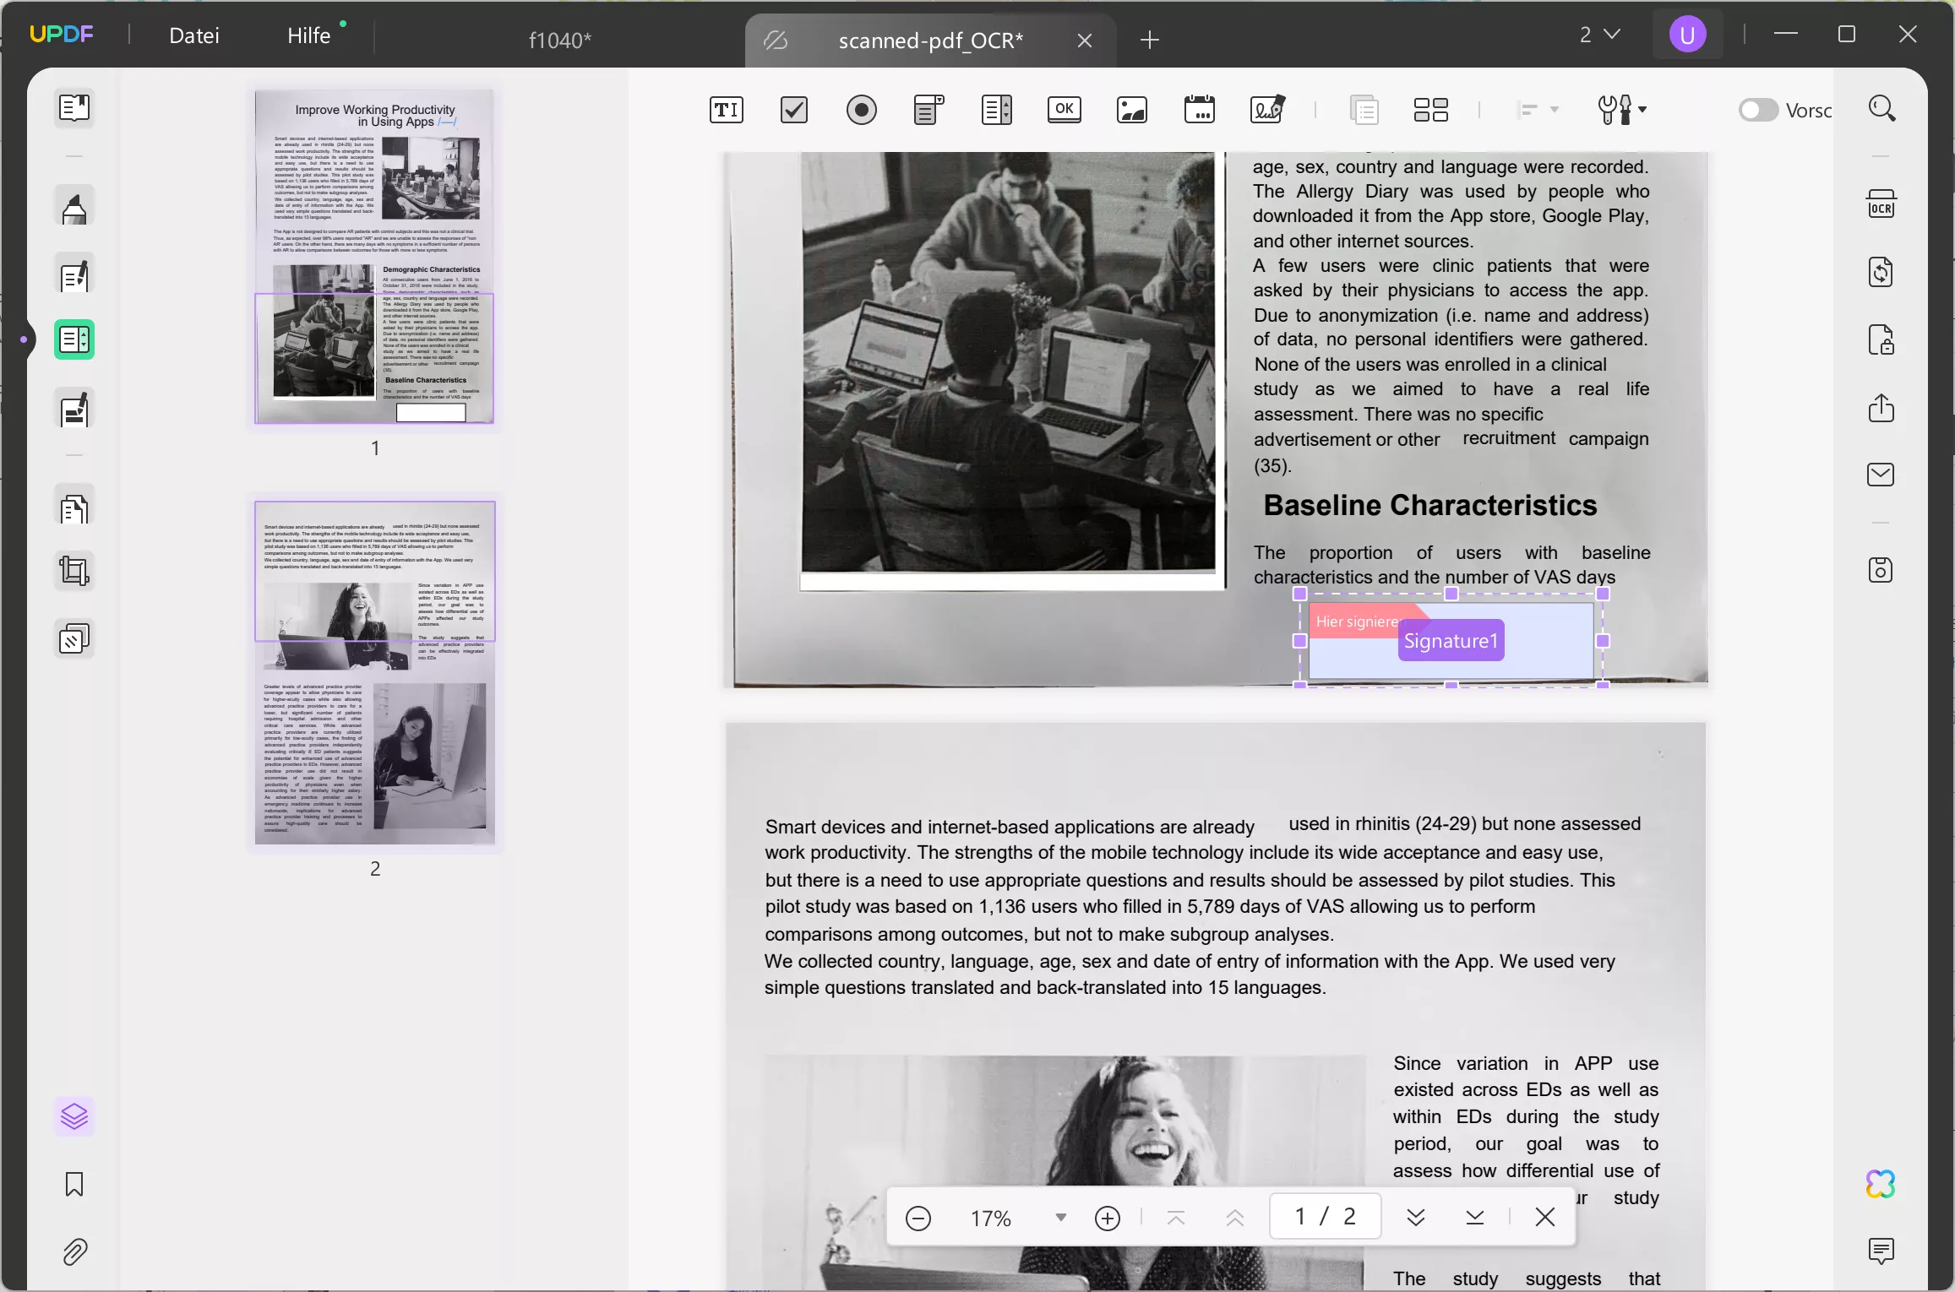Insert a signature form field
The image size is (1955, 1292).
(1266, 110)
